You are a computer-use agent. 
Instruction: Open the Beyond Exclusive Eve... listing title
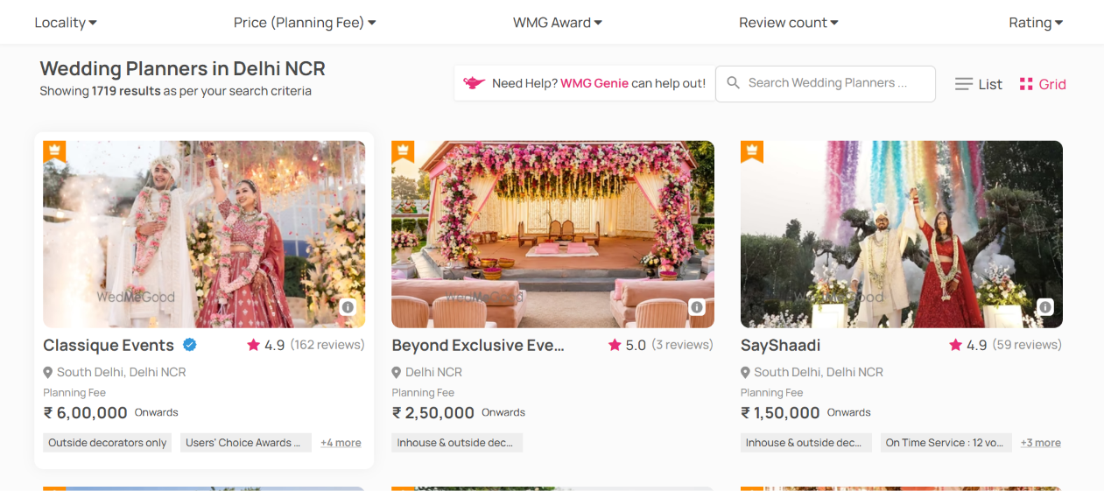click(x=478, y=345)
